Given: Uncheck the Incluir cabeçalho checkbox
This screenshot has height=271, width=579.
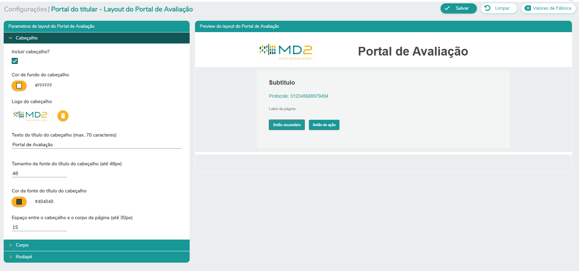Looking at the screenshot, I should point(15,61).
